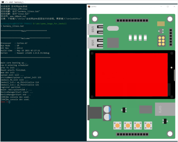Click the RJ45 ethernet port
Screen dimensions: 178x142
coord(165,109)
